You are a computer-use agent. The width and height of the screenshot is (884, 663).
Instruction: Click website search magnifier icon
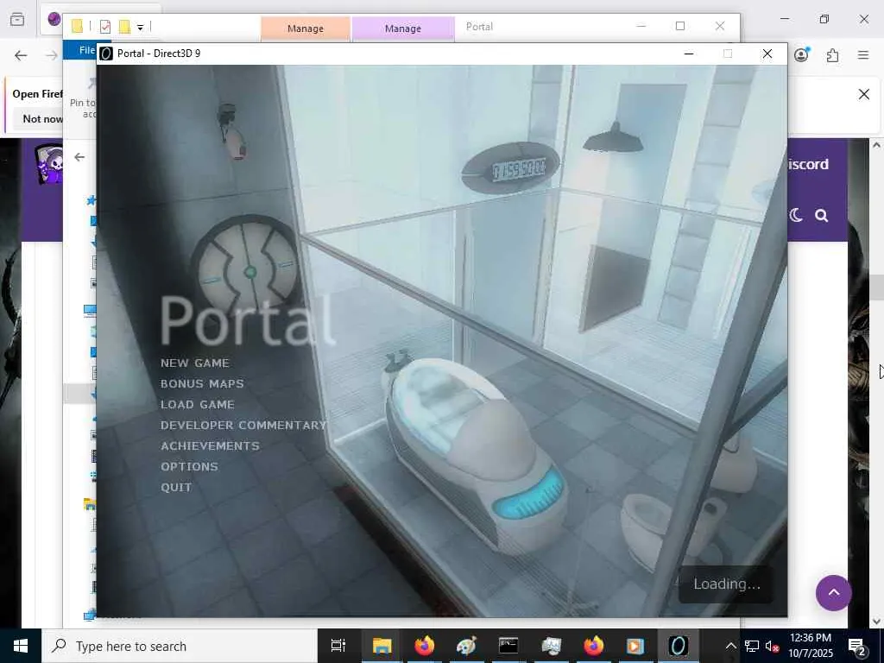point(822,215)
